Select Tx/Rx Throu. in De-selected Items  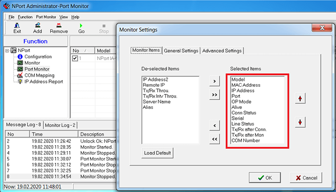coord(156,90)
